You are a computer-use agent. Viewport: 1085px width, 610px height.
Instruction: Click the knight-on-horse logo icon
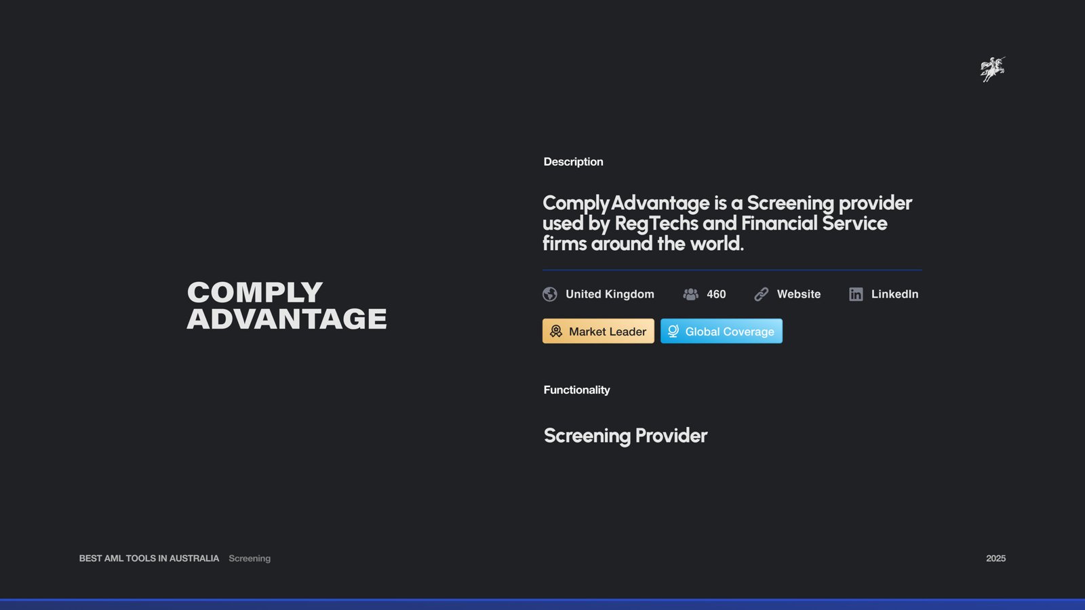[x=992, y=69]
